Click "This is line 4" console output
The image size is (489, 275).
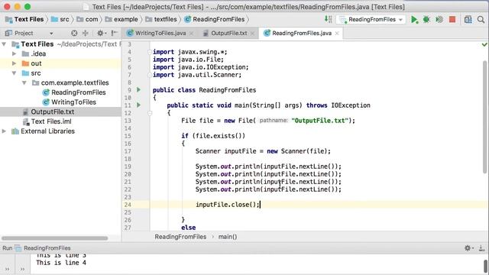pos(61,263)
